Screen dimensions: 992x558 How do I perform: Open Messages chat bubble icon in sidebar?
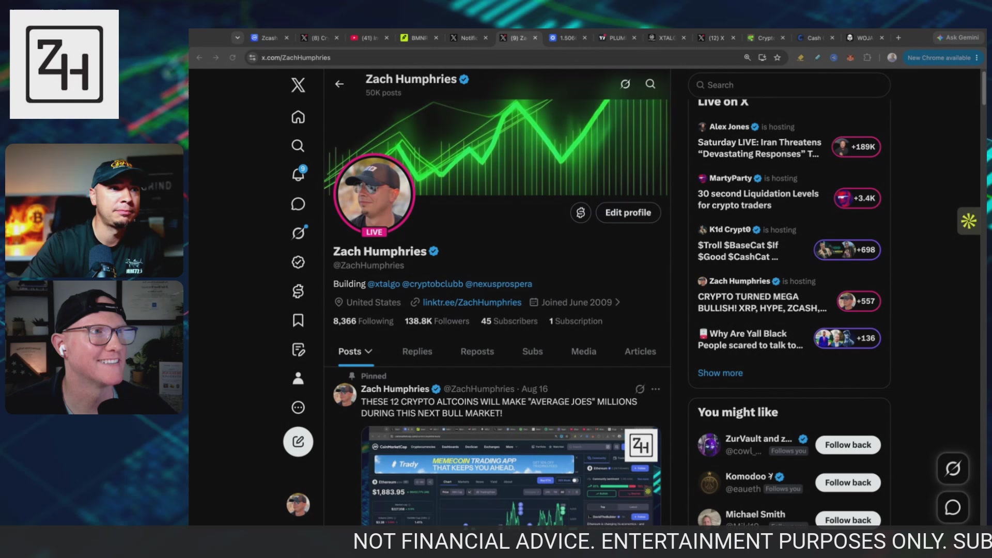(298, 204)
